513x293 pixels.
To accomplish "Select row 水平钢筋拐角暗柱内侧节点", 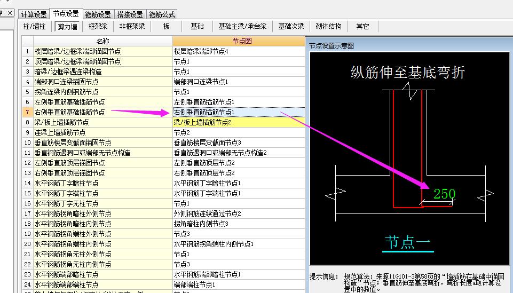I will pos(102,224).
